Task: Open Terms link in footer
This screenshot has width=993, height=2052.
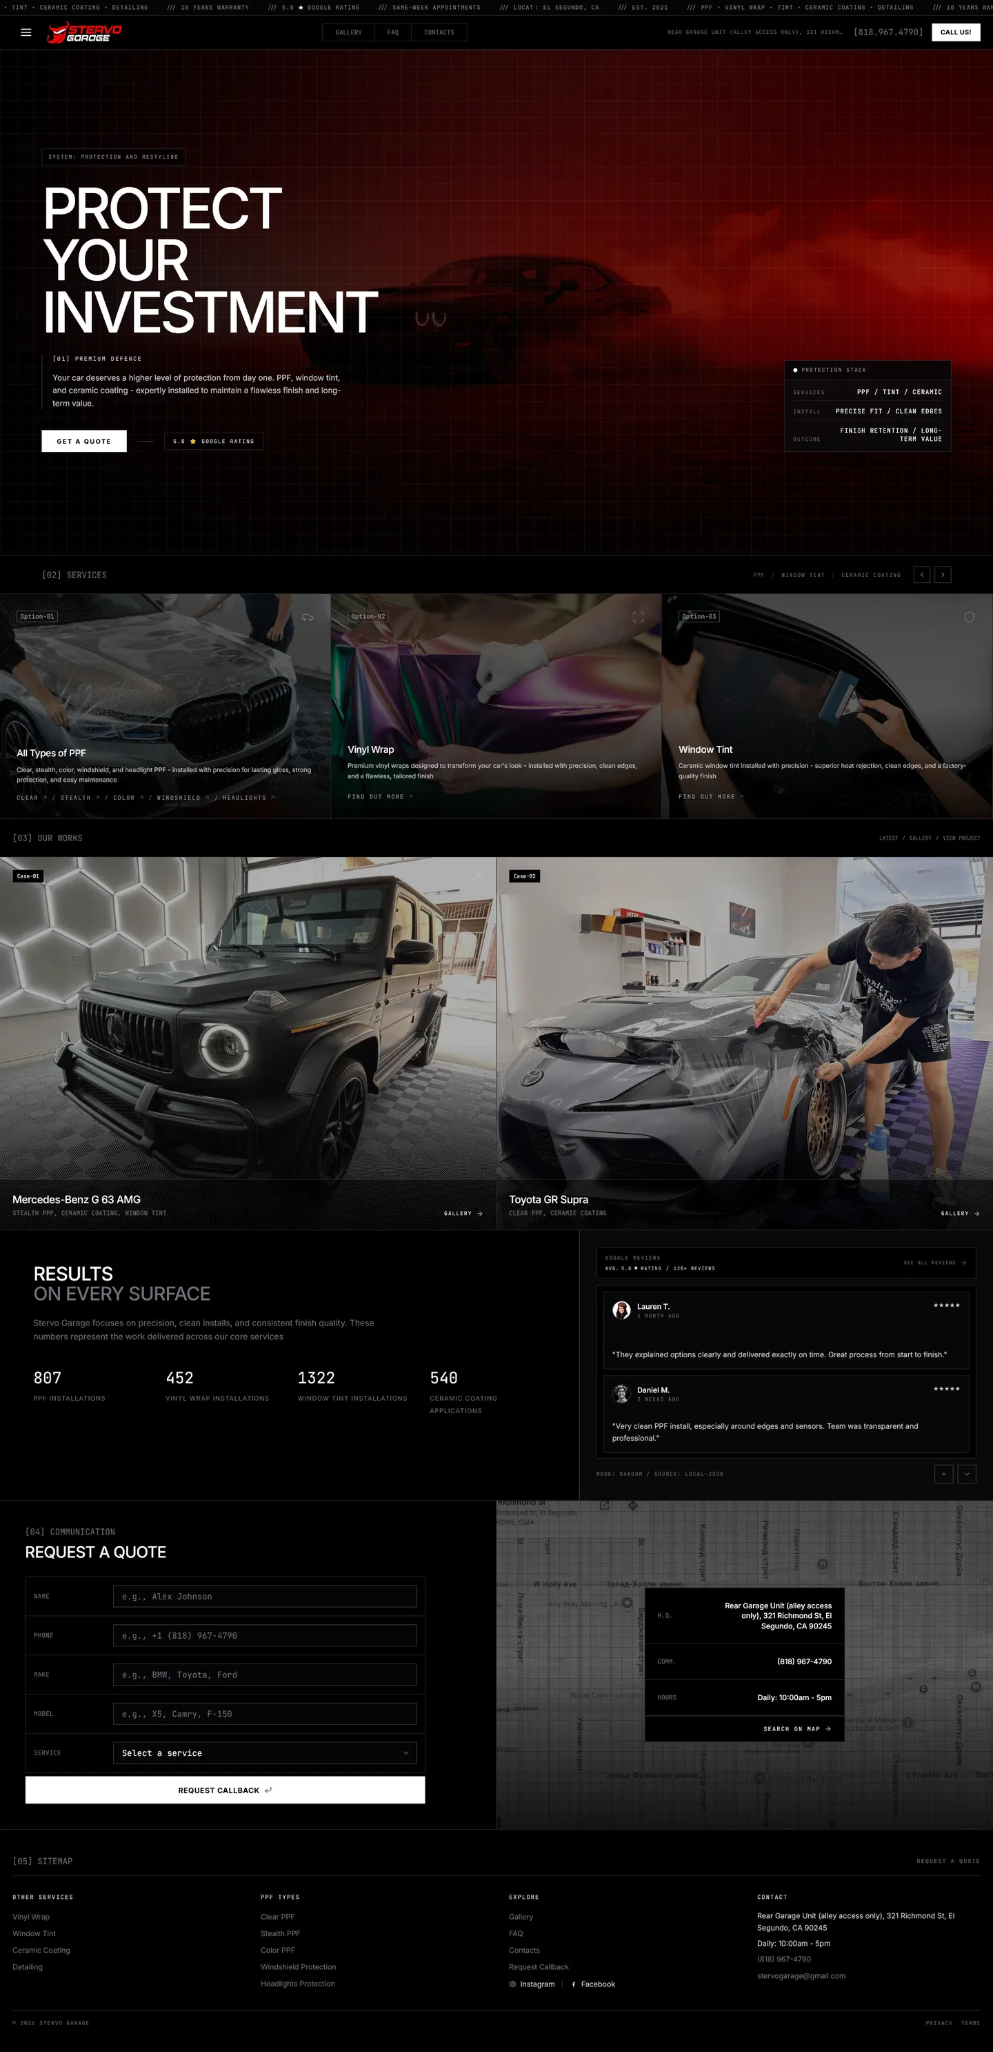Action: click(x=971, y=2022)
